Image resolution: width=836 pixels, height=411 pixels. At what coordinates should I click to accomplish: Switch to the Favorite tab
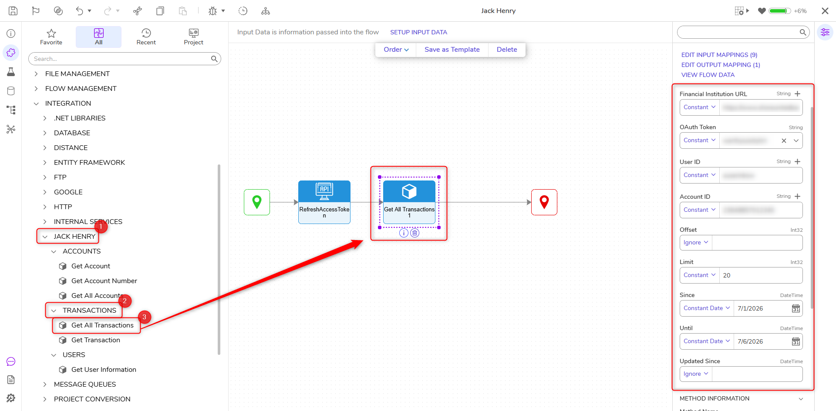pyautogui.click(x=51, y=37)
